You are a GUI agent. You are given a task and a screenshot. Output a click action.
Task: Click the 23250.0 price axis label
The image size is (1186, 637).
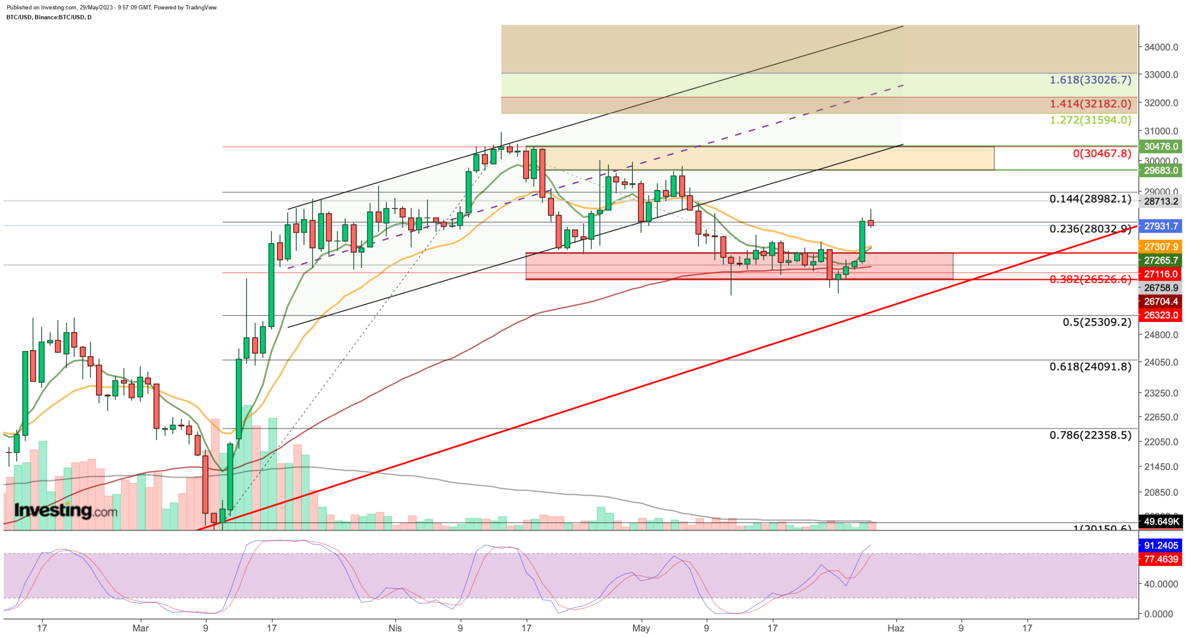coord(1161,393)
